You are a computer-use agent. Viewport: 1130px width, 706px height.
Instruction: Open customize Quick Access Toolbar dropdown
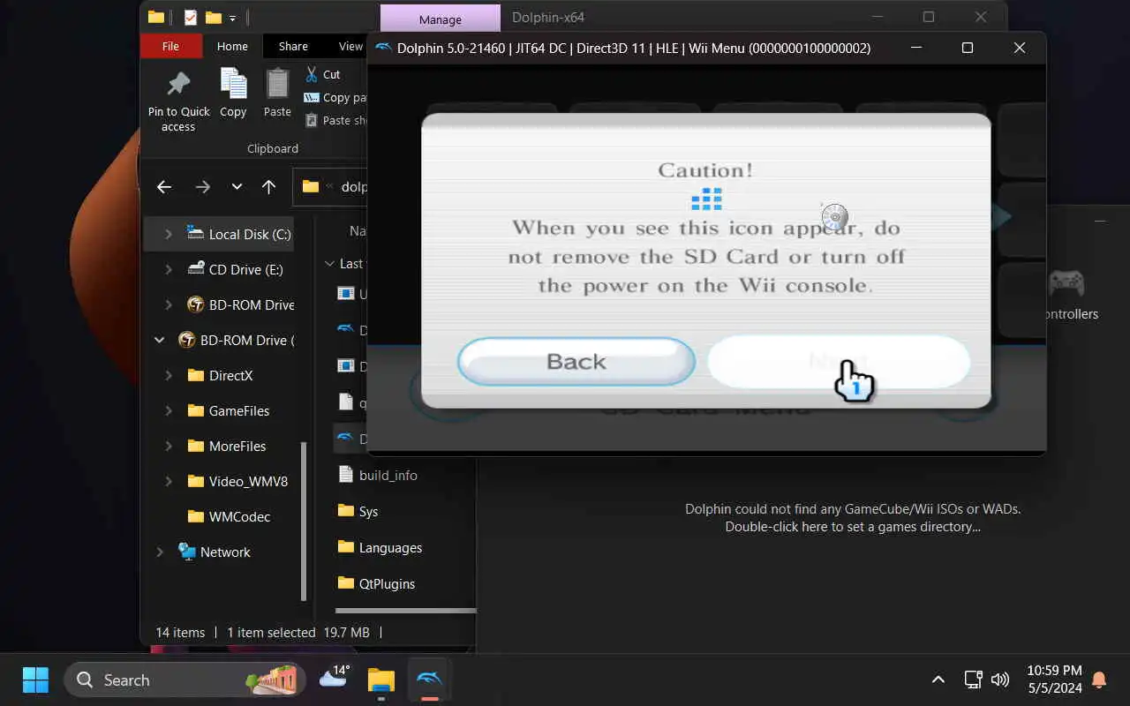click(x=233, y=18)
